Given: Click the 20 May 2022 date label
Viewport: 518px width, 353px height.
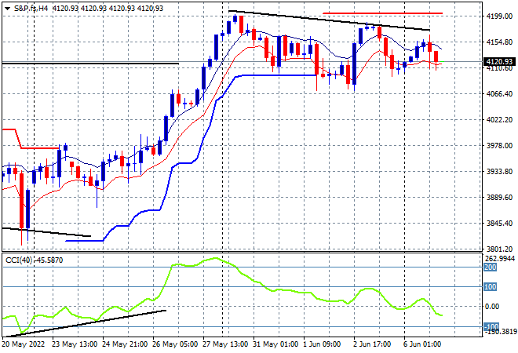Looking at the screenshot, I should tap(23, 344).
